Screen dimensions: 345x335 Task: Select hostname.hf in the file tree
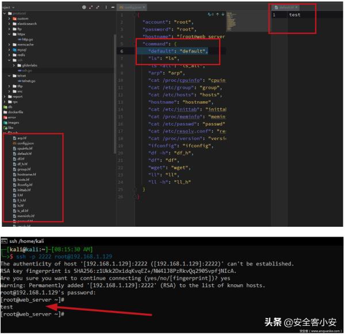click(26, 174)
